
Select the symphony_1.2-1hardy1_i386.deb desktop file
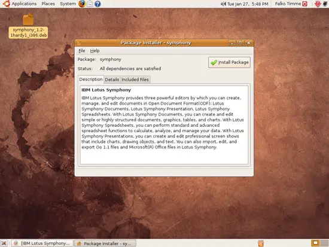pyautogui.click(x=28, y=26)
